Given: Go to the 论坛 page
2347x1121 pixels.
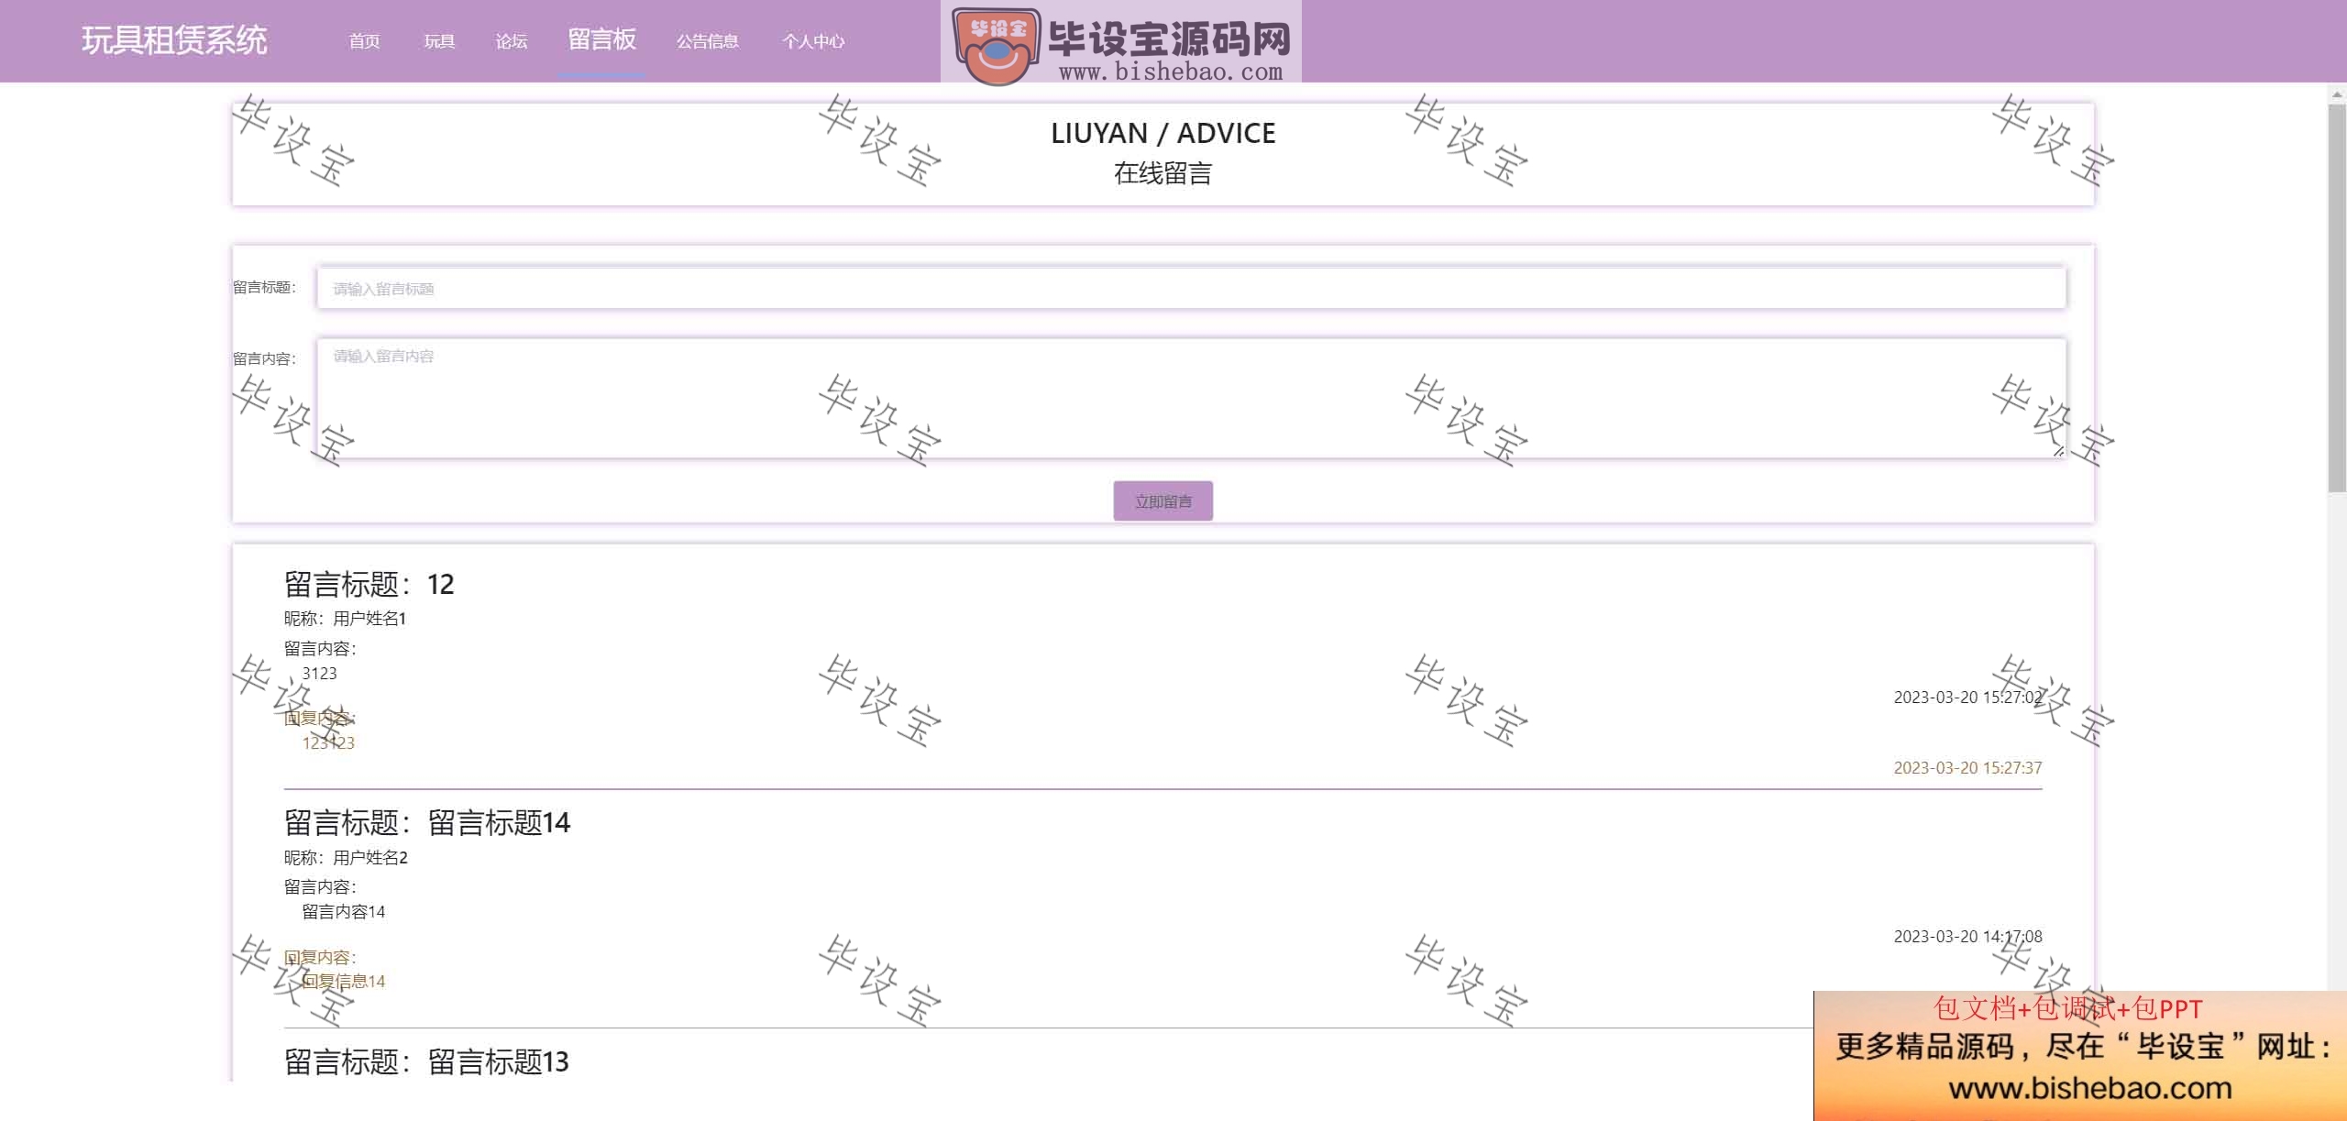Looking at the screenshot, I should [x=512, y=41].
